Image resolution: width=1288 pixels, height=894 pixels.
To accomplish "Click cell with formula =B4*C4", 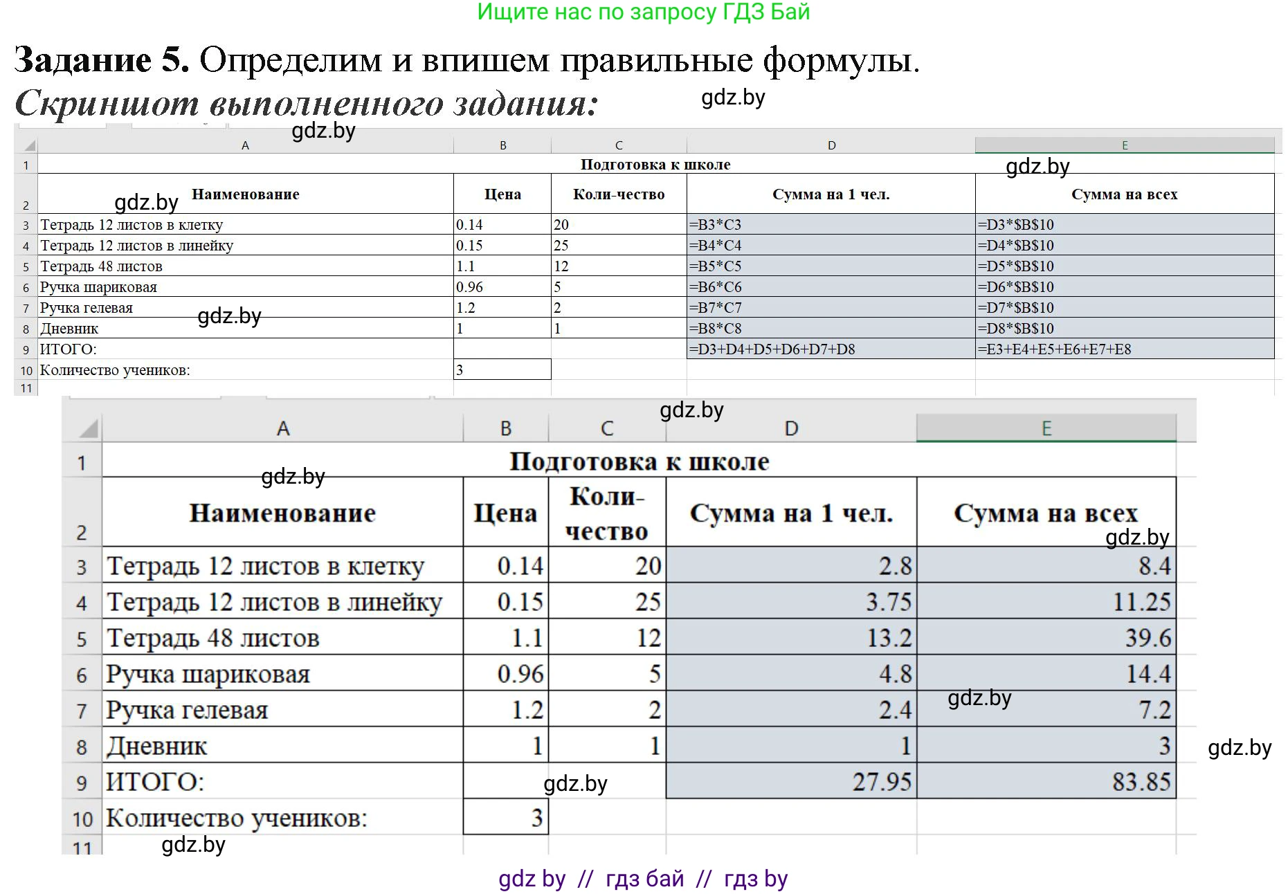I will 831,245.
